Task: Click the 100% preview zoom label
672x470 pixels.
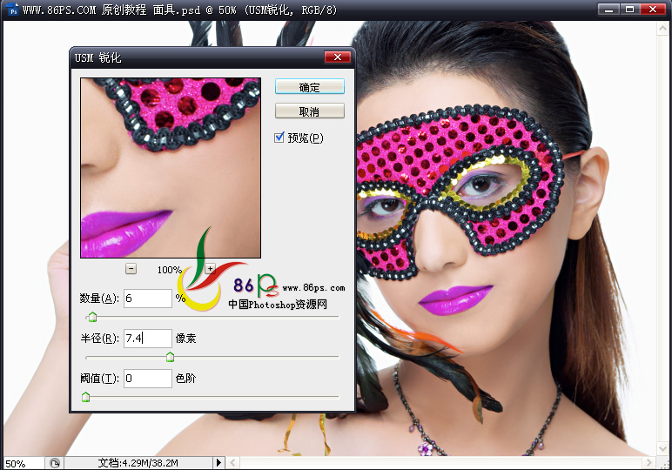Action: click(x=170, y=270)
